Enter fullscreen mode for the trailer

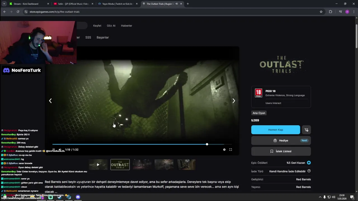tap(231, 150)
